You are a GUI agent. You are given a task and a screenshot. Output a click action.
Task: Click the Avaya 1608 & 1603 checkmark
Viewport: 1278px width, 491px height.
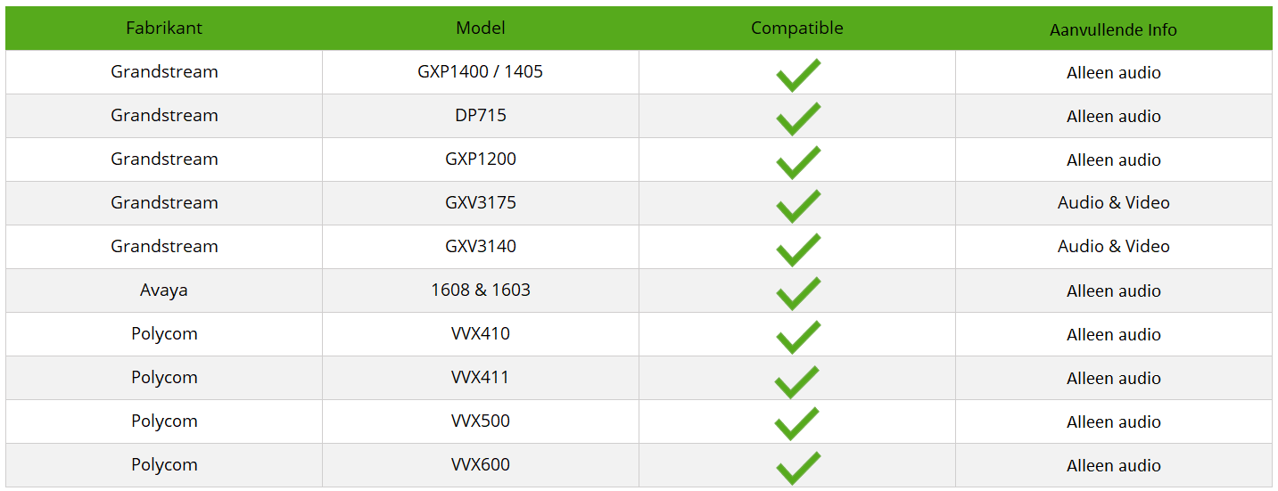tap(797, 292)
